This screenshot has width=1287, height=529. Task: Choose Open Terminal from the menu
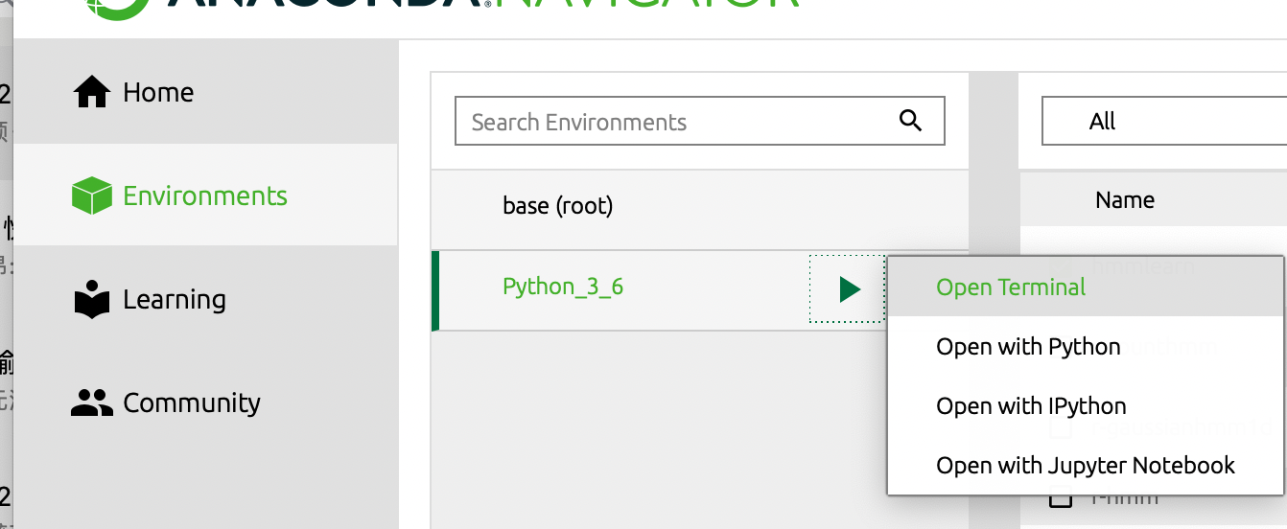pos(1086,287)
